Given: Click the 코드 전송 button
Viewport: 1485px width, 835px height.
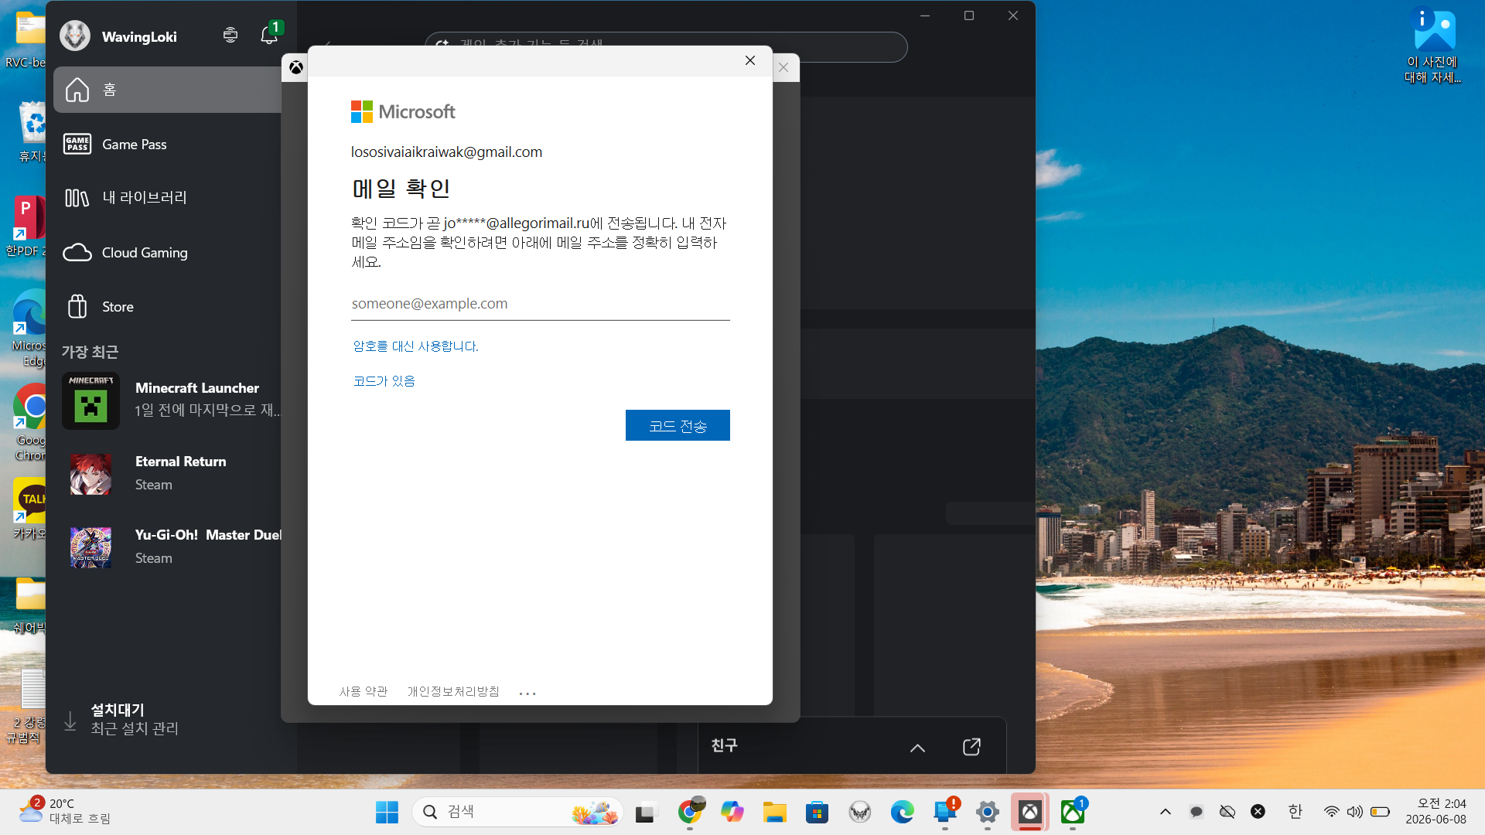Looking at the screenshot, I should coord(678,425).
